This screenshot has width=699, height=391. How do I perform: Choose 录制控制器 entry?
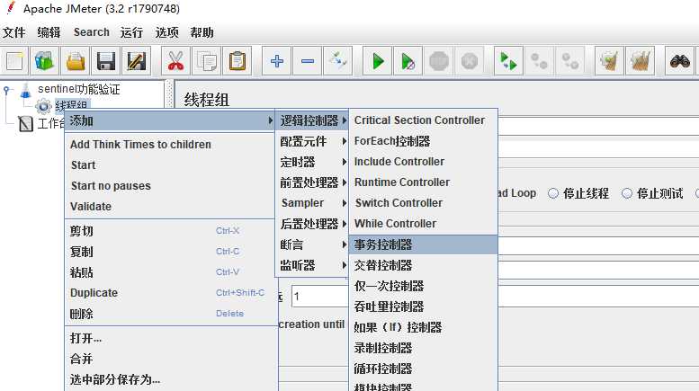(x=423, y=348)
